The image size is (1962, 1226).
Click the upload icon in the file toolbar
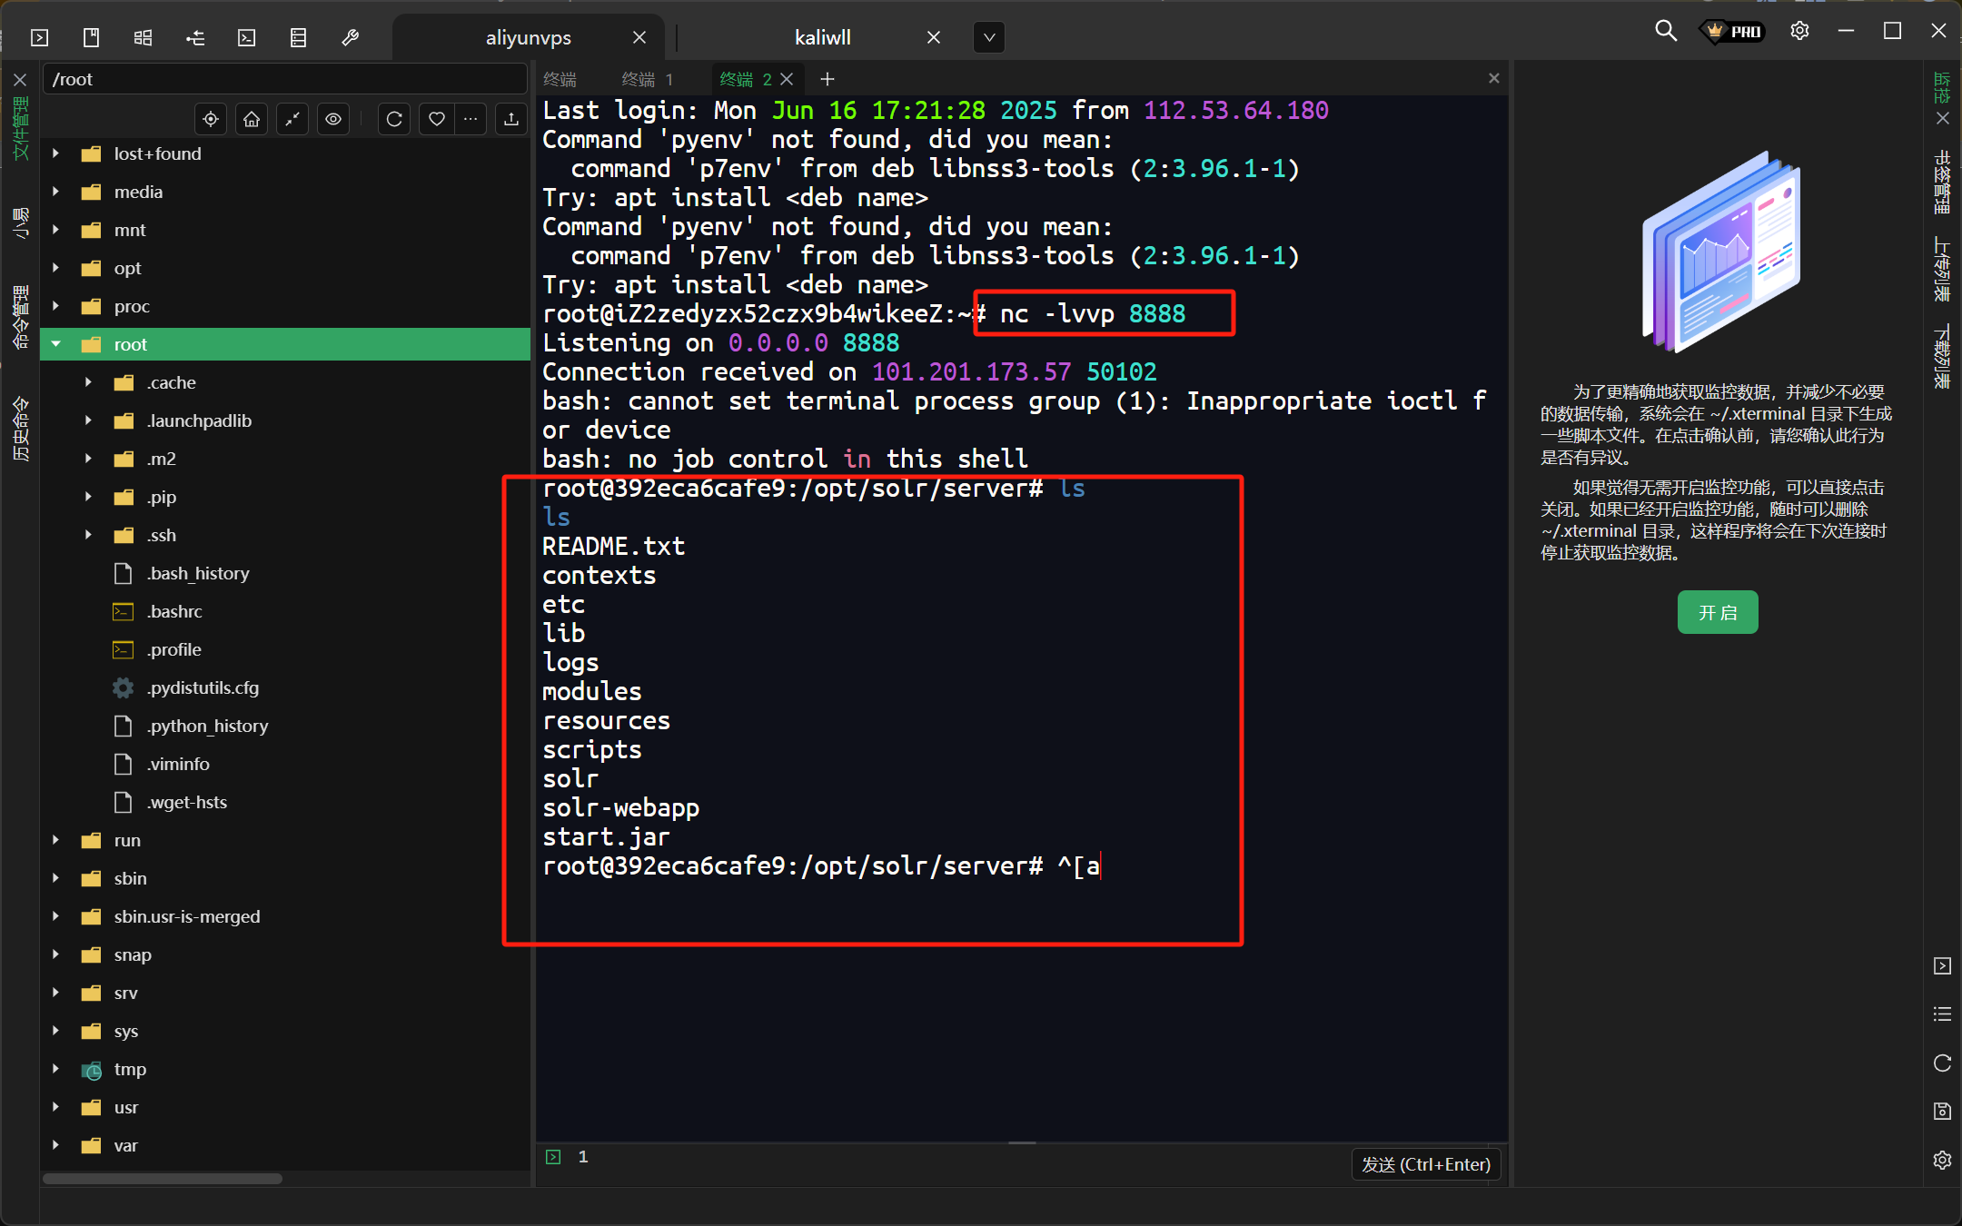pos(511,119)
